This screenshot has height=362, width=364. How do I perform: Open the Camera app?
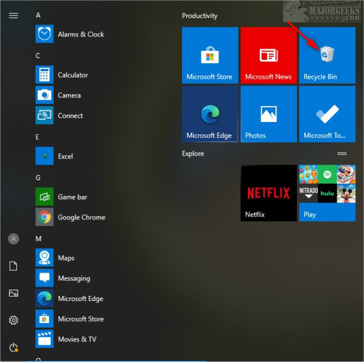coord(69,95)
